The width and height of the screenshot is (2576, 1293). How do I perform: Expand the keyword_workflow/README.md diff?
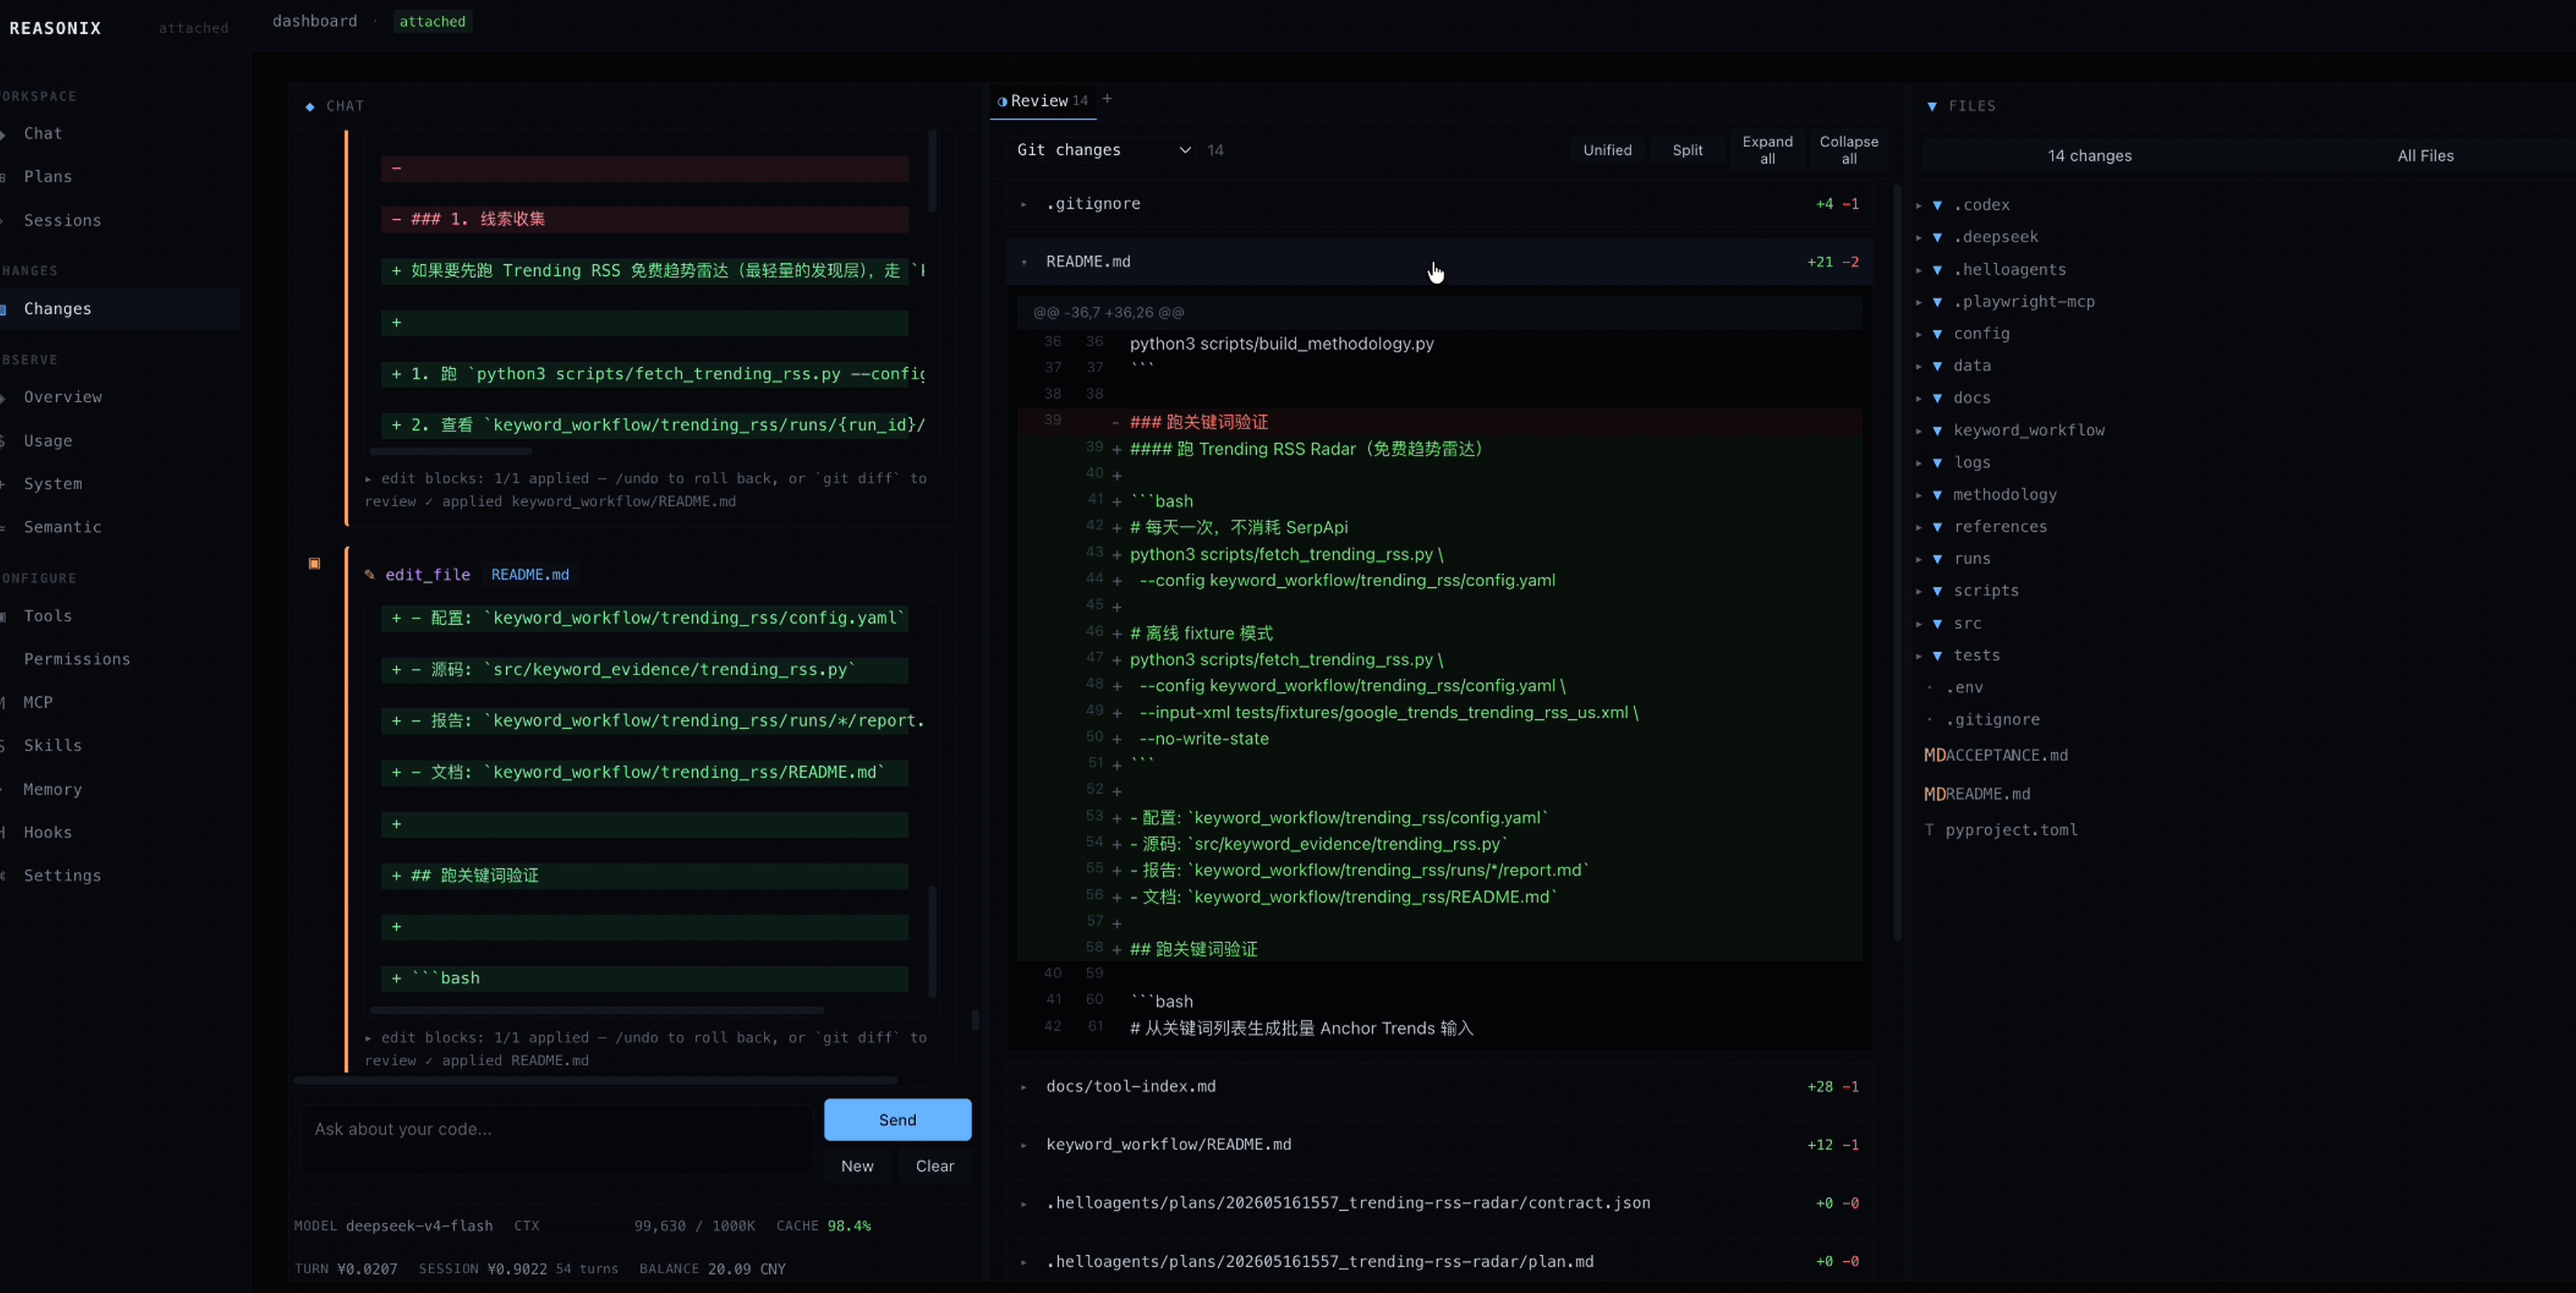click(1439, 1145)
